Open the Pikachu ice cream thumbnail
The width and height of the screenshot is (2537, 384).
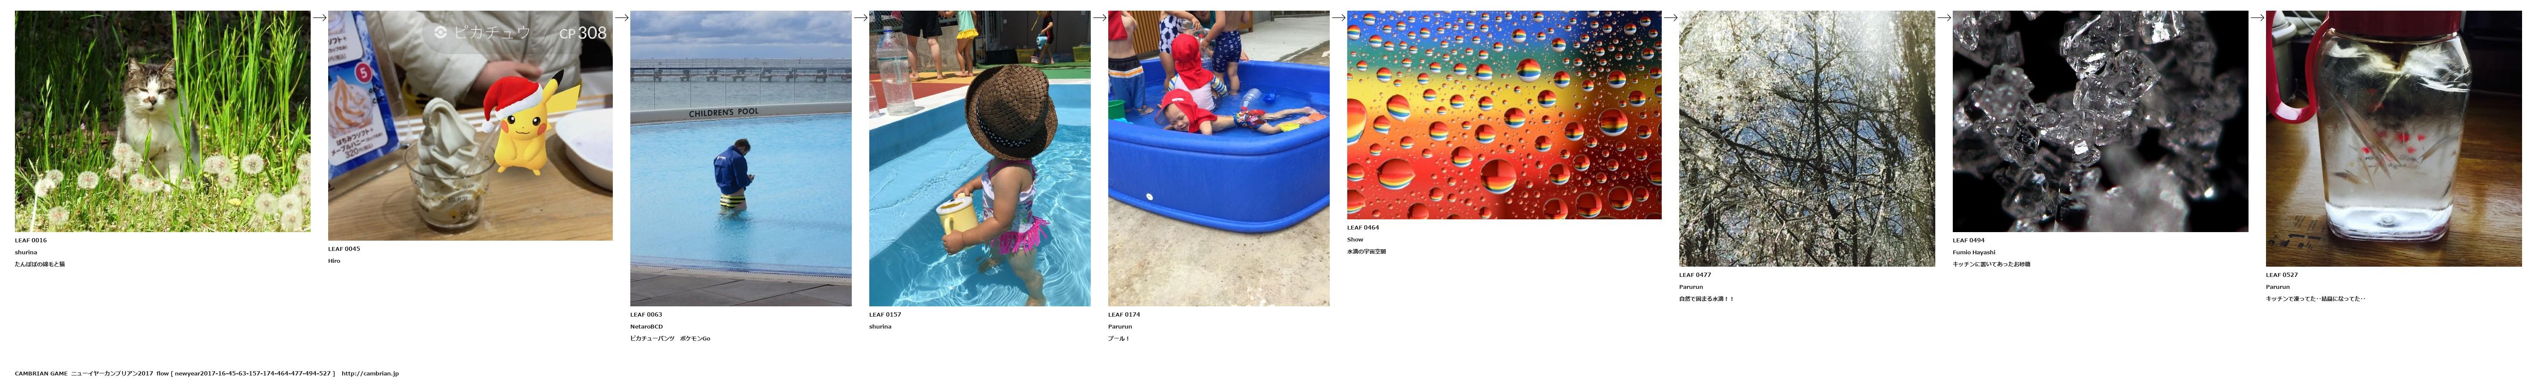point(470,125)
